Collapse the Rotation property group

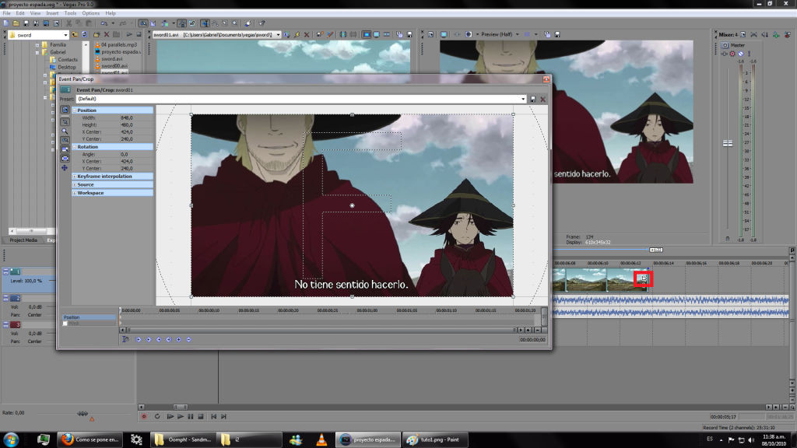[74, 147]
